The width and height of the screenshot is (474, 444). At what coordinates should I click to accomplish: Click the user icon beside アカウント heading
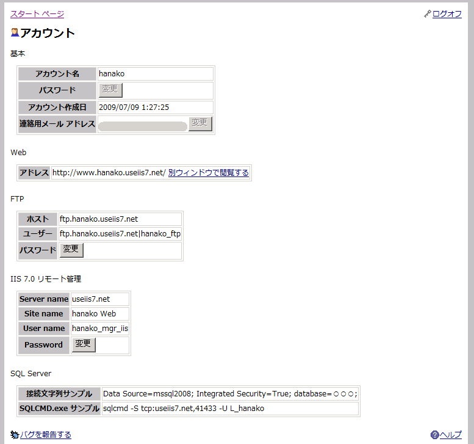(15, 33)
